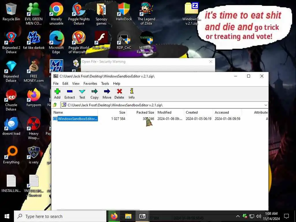The height and width of the screenshot is (222, 296).
Task: Click the Move toolbar icon
Action: (107, 94)
